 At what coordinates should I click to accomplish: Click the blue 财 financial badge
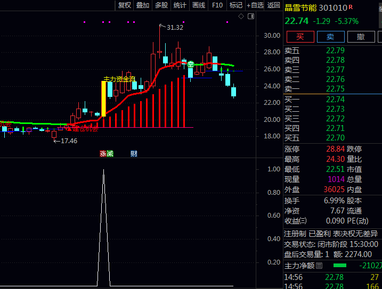134,154
